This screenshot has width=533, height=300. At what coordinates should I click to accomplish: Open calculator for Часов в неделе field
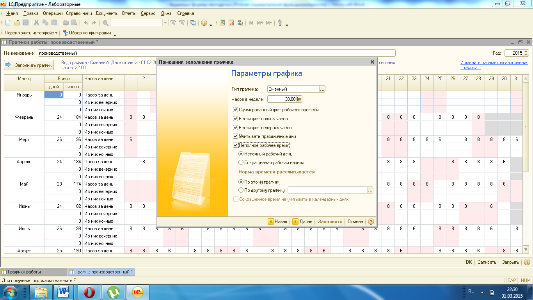pos(299,99)
